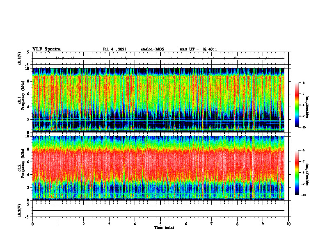Click the "5" tick on ch.1(V) axis

click(28, 52)
